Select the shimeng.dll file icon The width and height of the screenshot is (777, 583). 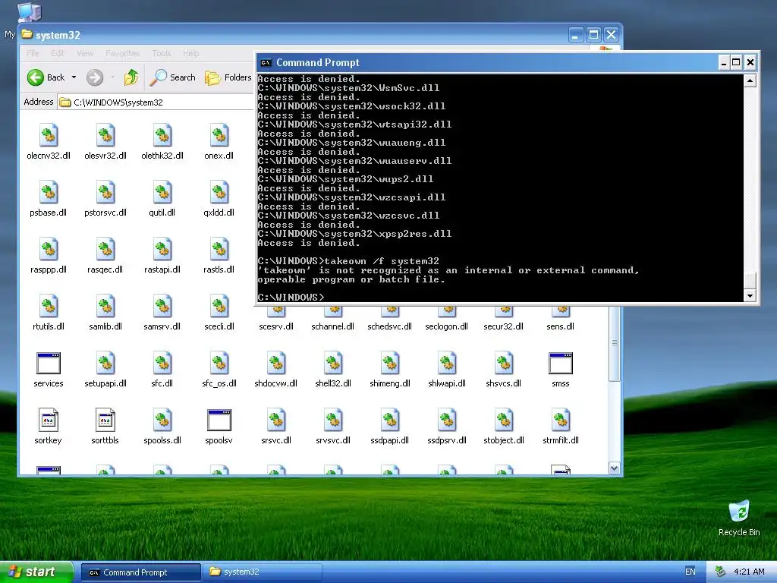coord(390,363)
